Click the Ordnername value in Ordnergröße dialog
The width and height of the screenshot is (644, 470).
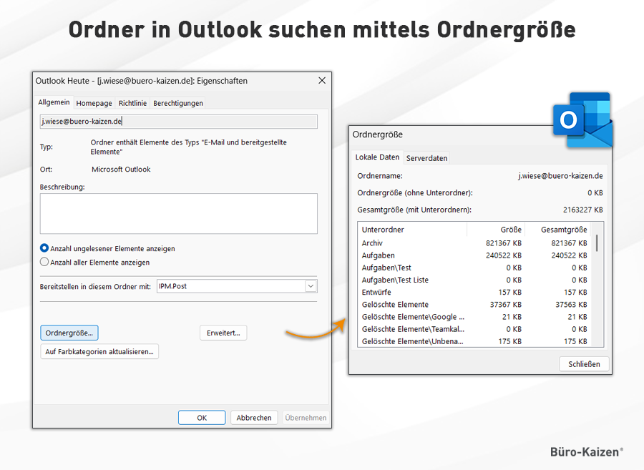pyautogui.click(x=560, y=176)
